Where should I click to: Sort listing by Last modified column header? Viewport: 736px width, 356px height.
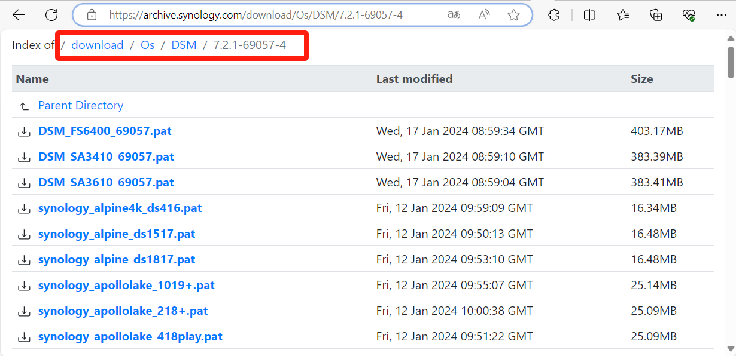[414, 79]
